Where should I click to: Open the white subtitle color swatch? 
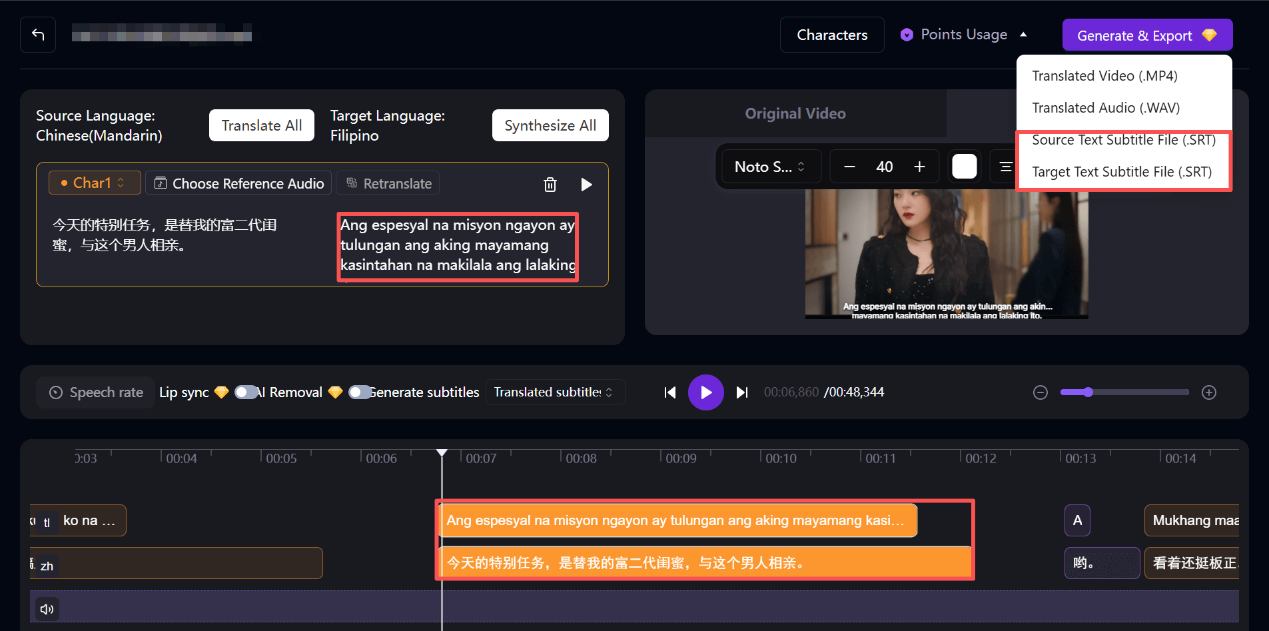click(964, 167)
